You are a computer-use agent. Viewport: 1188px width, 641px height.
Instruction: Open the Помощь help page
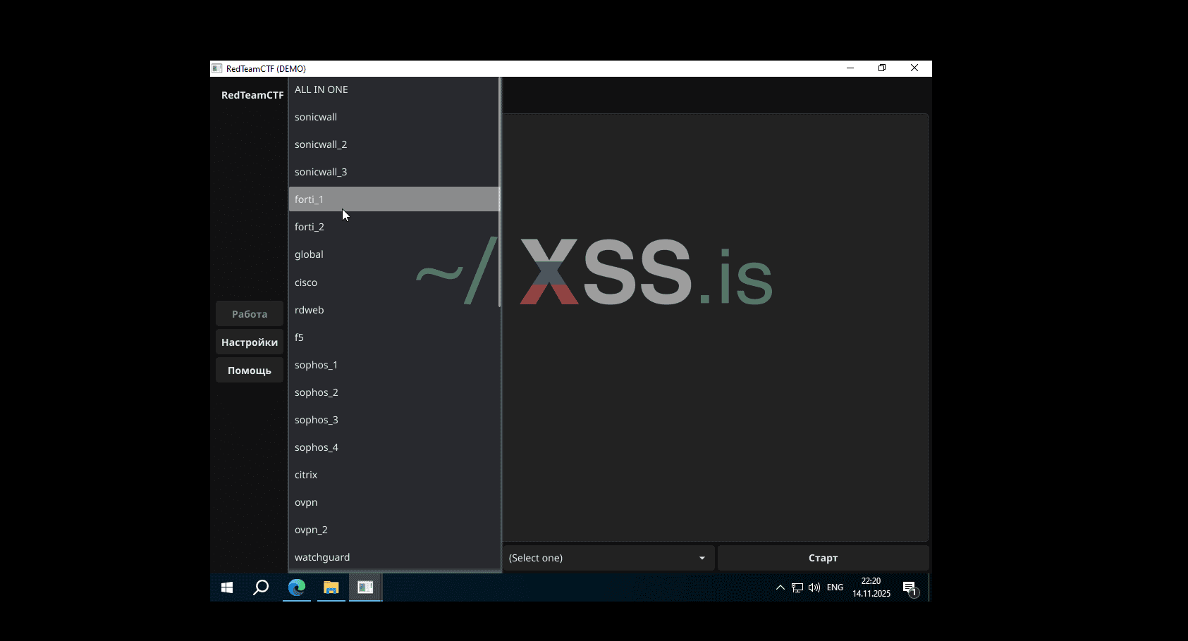click(250, 371)
